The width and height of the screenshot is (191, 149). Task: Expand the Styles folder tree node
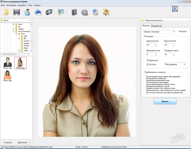pos(19,50)
